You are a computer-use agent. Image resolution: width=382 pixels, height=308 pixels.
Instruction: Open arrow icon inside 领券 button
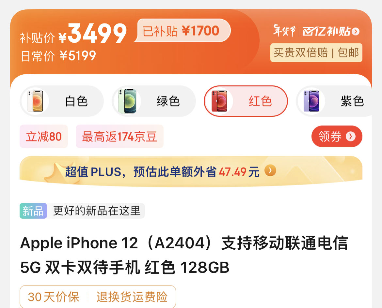tap(351, 137)
